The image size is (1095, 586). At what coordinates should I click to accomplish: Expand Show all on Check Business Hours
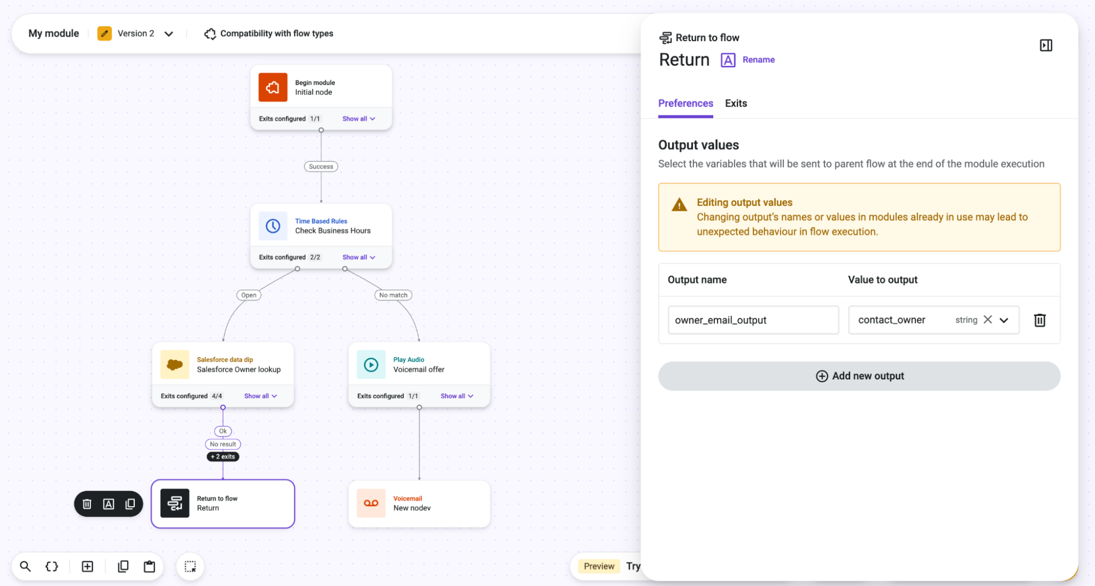click(359, 257)
